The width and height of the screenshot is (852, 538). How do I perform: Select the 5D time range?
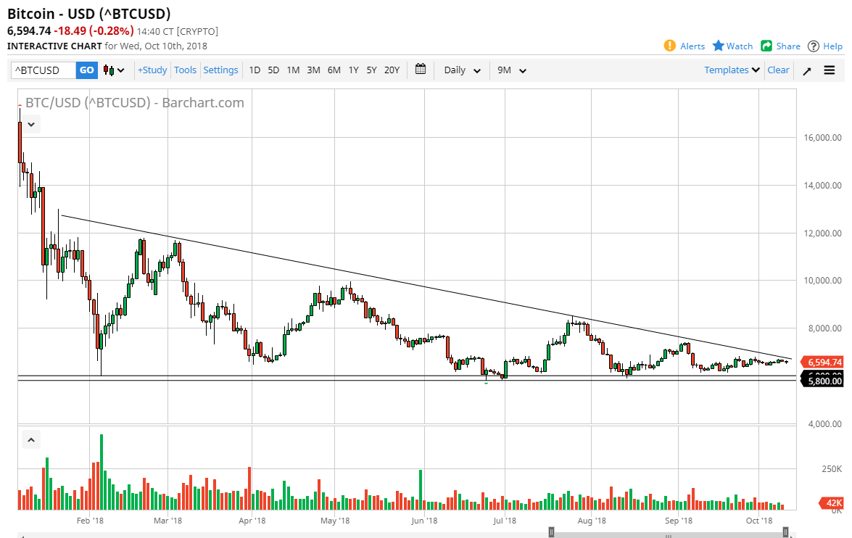[273, 70]
